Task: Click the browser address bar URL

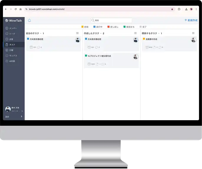Action: coord(47,9)
